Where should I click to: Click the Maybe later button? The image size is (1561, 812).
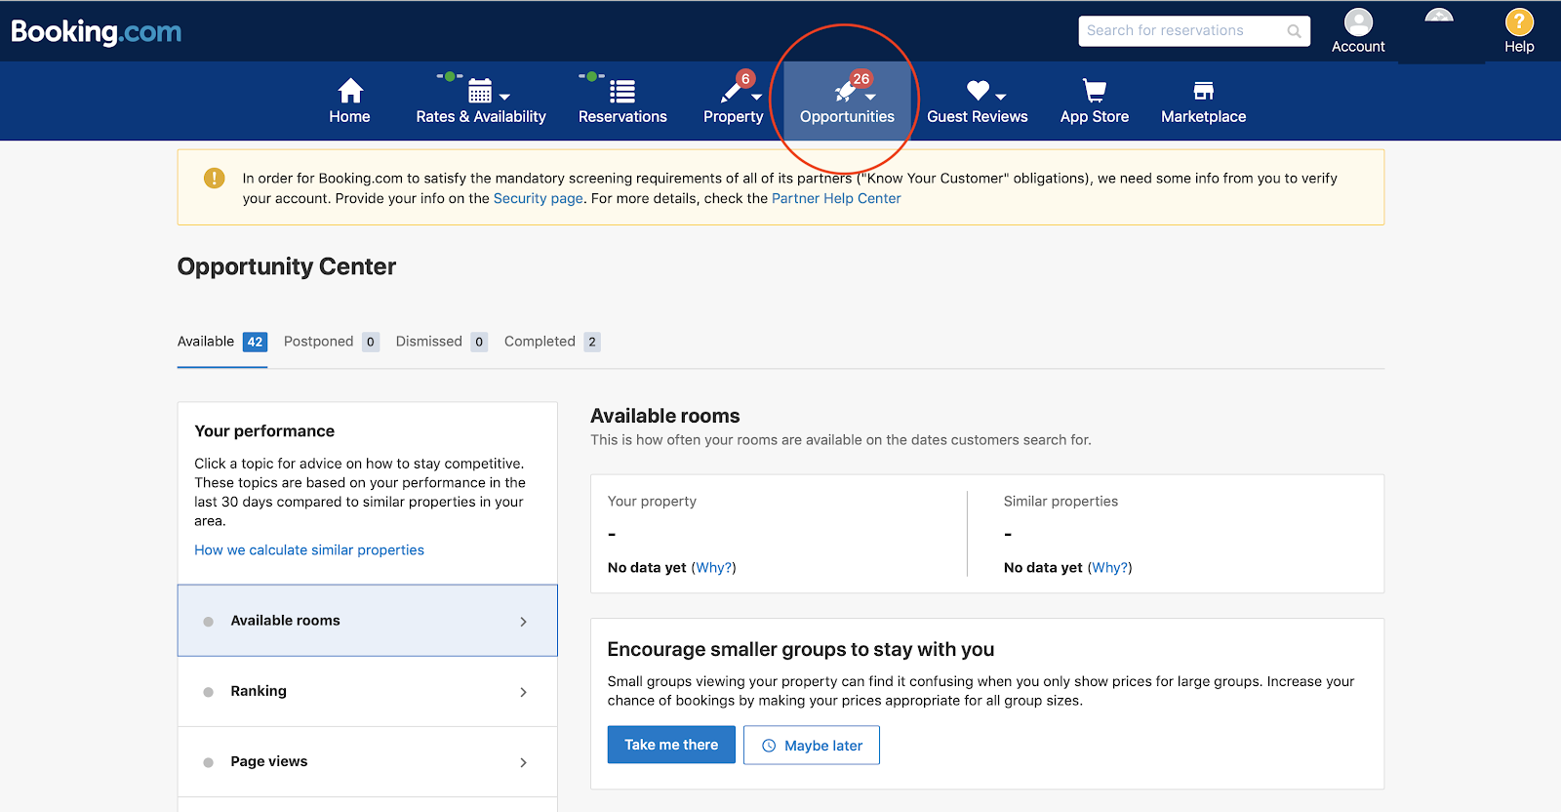[812, 745]
